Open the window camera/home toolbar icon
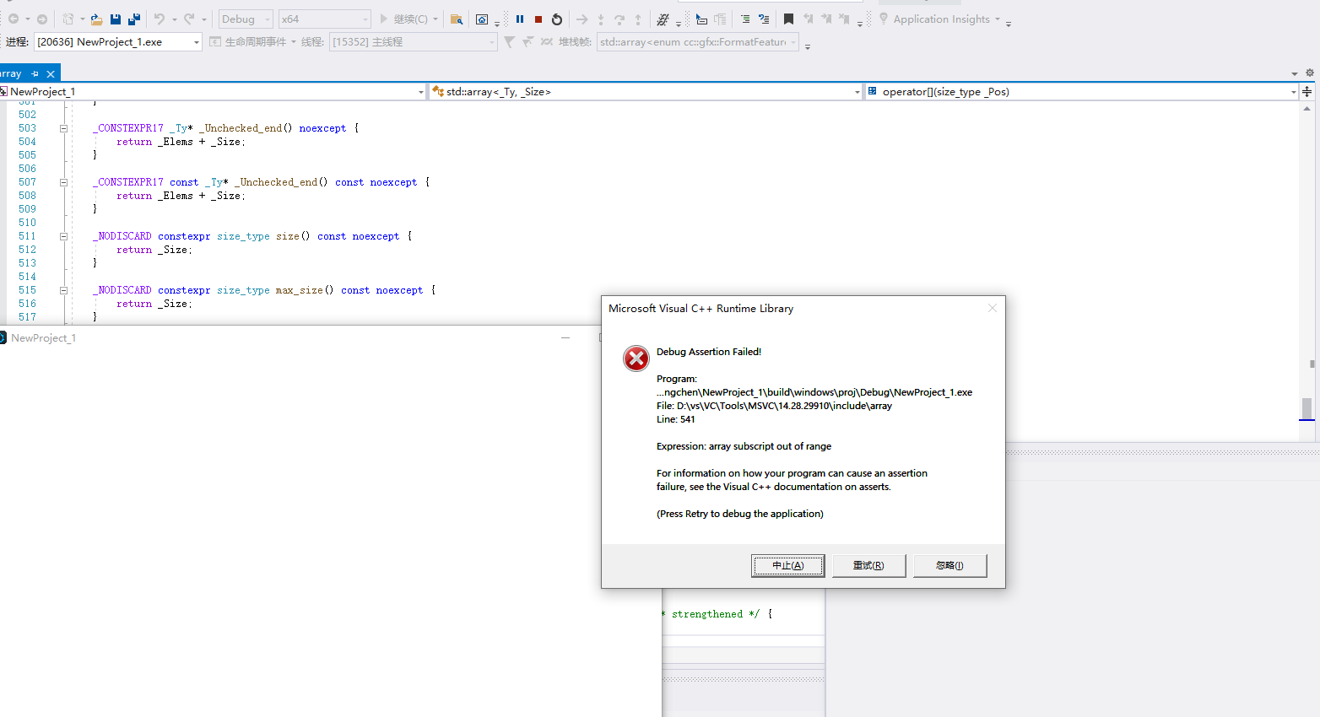Viewport: 1320px width, 717px height. point(482,19)
